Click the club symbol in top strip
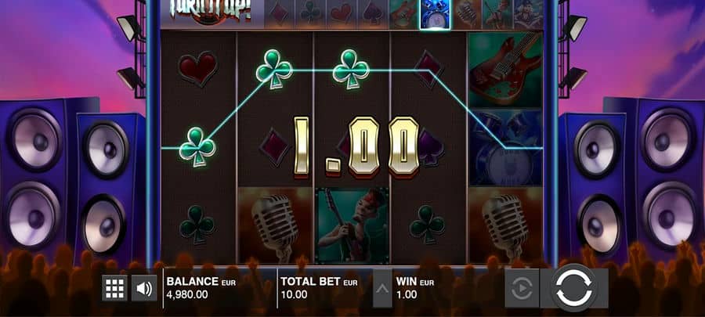The width and height of the screenshot is (705, 317). (311, 14)
